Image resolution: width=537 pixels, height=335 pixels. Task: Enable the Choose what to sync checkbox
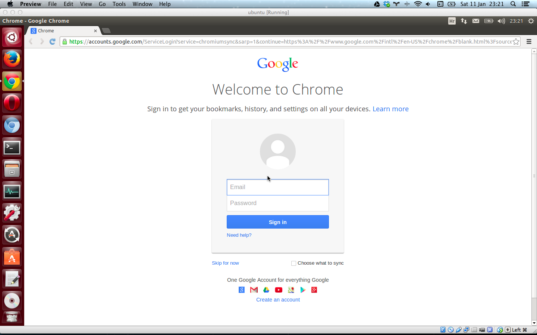(293, 263)
